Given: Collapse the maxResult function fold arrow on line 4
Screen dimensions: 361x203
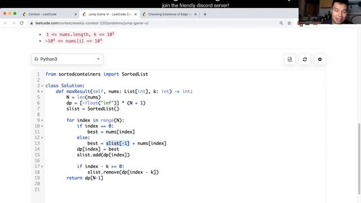Looking at the screenshot, I should pos(42,91).
